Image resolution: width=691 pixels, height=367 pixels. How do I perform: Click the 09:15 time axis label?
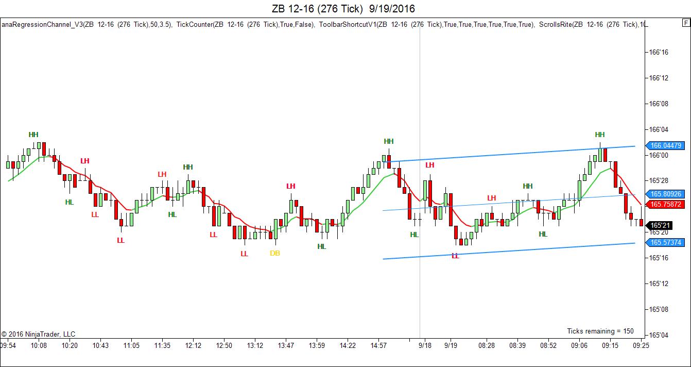pyautogui.click(x=610, y=345)
